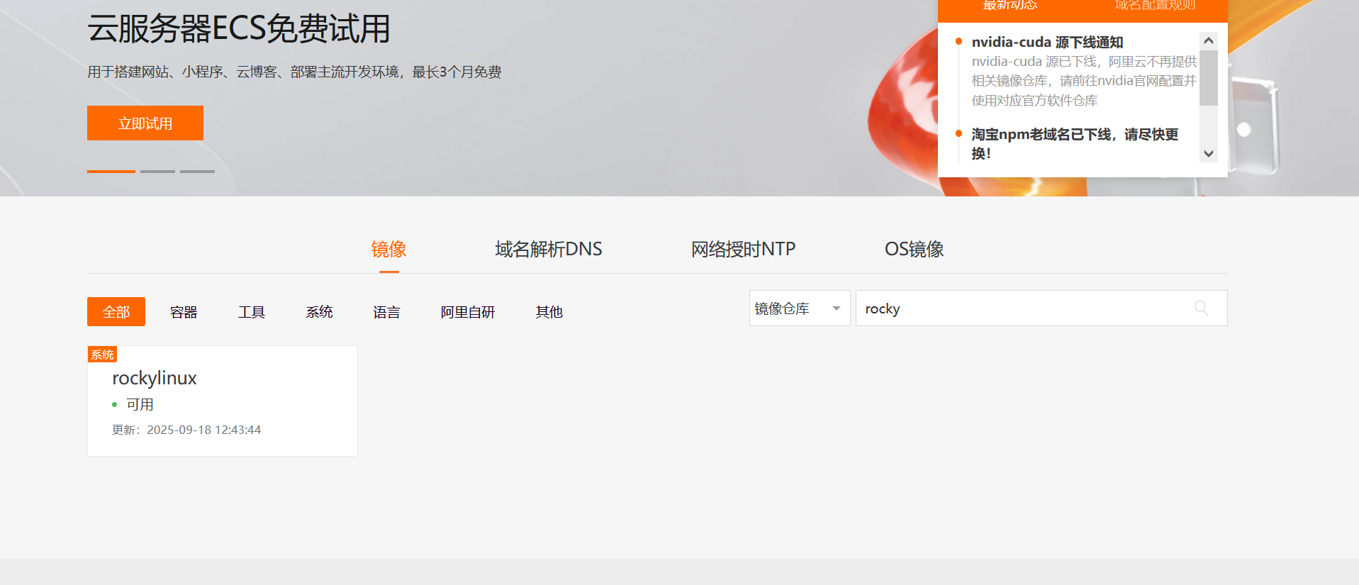This screenshot has width=1359, height=585.
Task: Select the 系统 category filter
Action: (319, 312)
